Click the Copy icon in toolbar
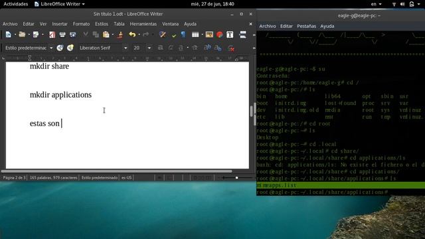425x239 pixels. tap(96, 35)
